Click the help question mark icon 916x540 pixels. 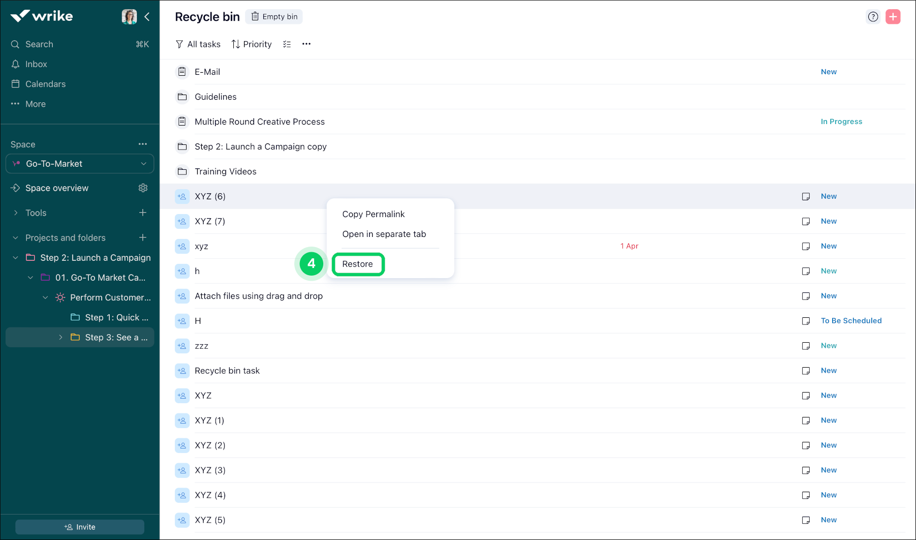873,17
